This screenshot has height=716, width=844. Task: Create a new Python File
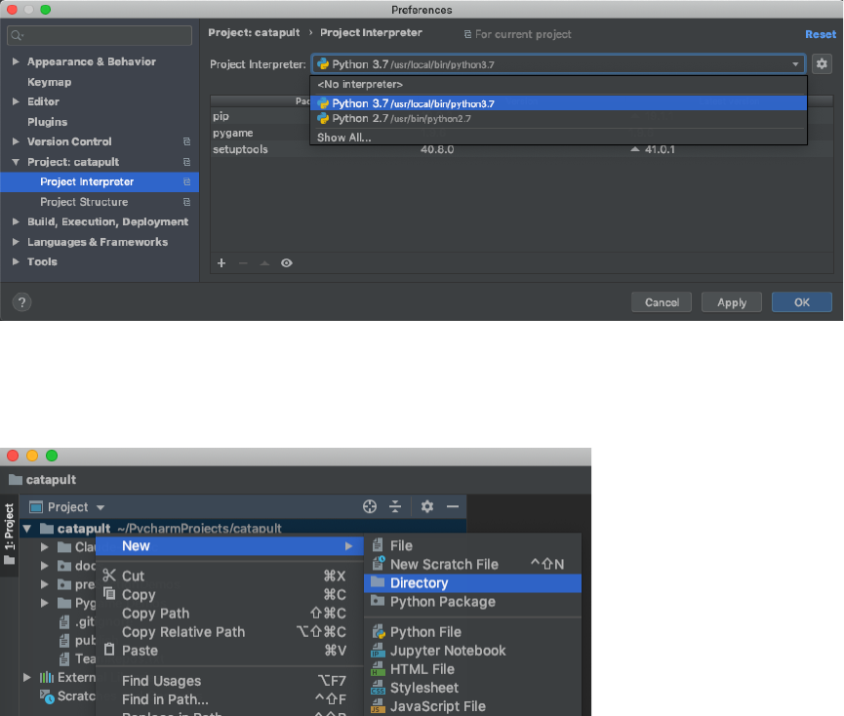[x=473, y=632]
